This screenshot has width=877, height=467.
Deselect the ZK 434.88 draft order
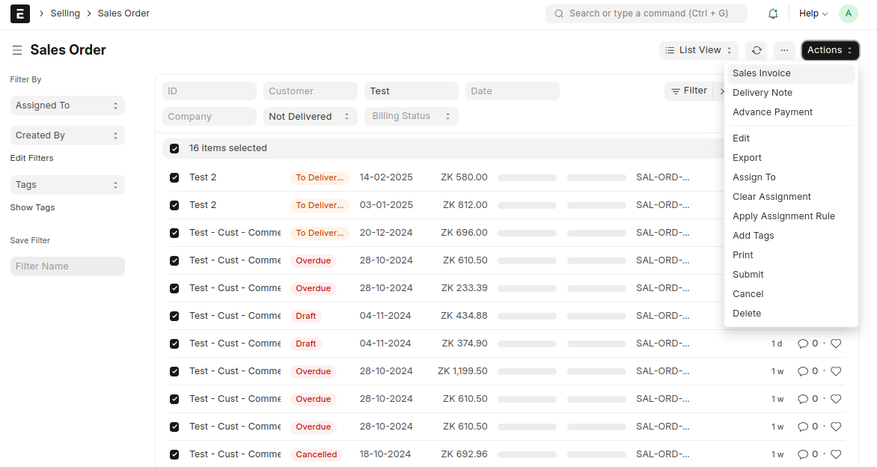[x=174, y=316]
